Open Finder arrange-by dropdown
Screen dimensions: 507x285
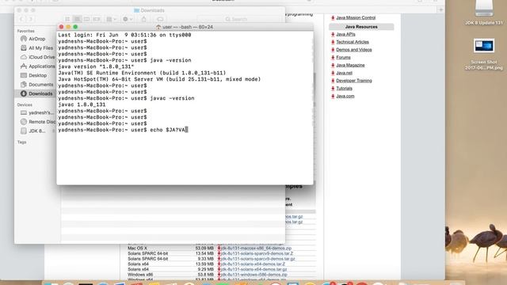click(x=111, y=19)
